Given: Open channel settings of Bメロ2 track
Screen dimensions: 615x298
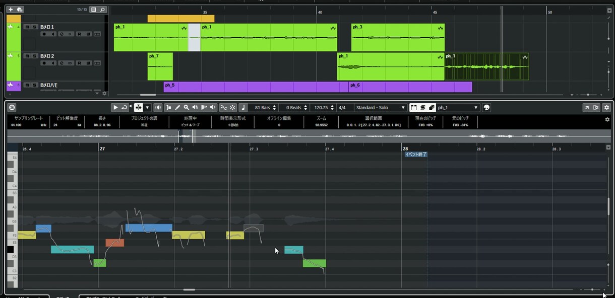Looking at the screenshot, I should pos(61,63).
